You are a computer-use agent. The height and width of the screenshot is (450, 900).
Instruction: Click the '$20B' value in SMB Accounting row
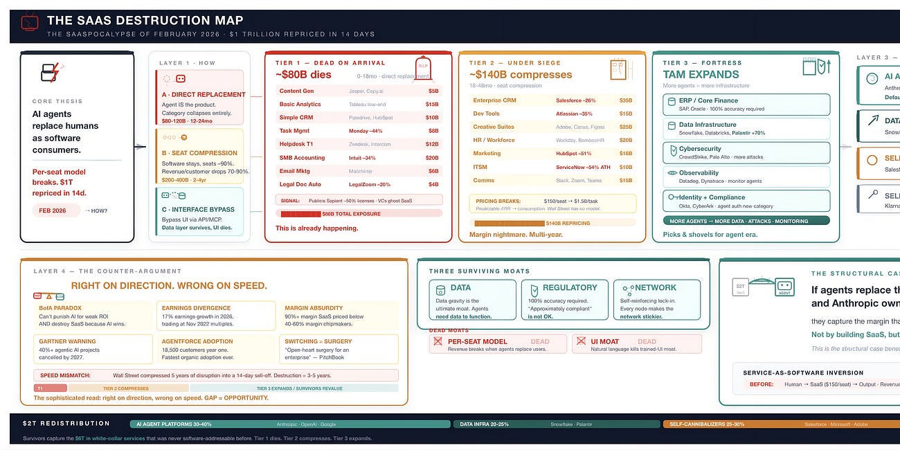pyautogui.click(x=432, y=157)
